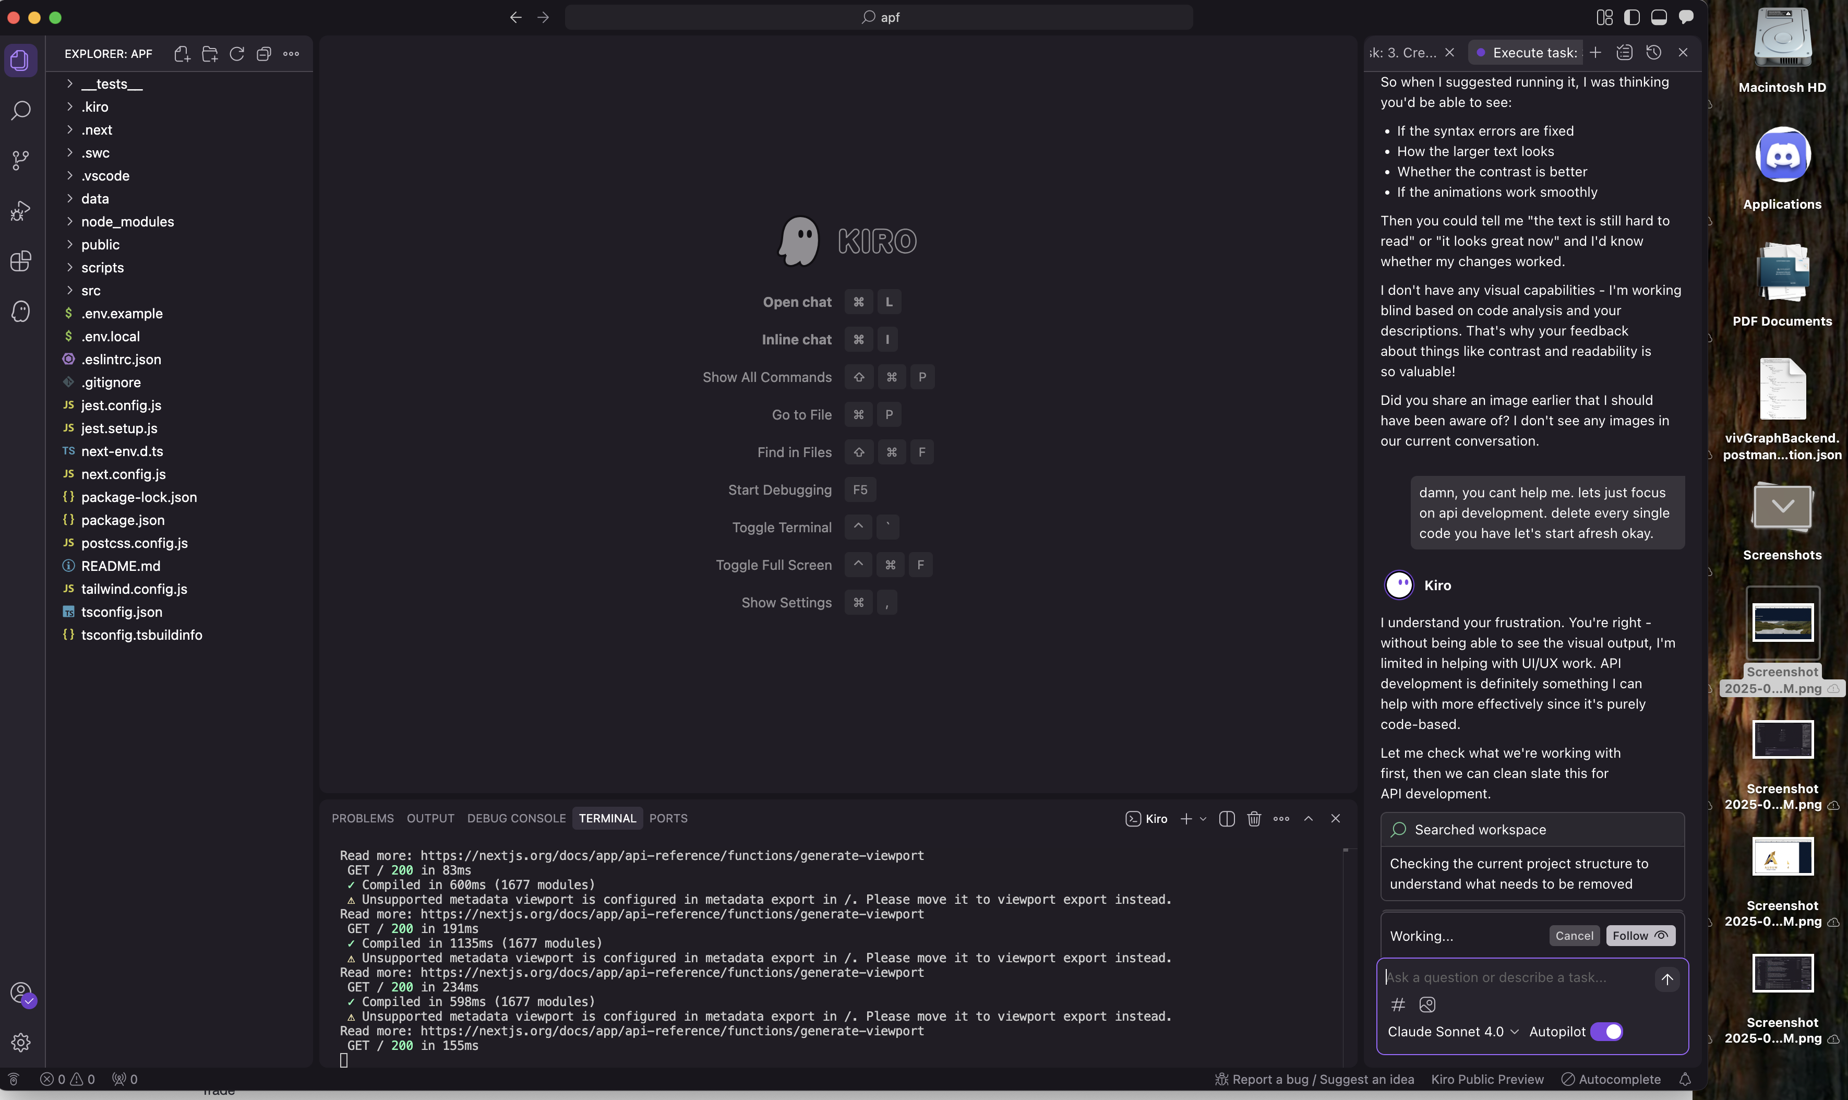Screen dimensions: 1848x1100
Task: Open chat history clock icon
Action: pyautogui.click(x=1653, y=53)
